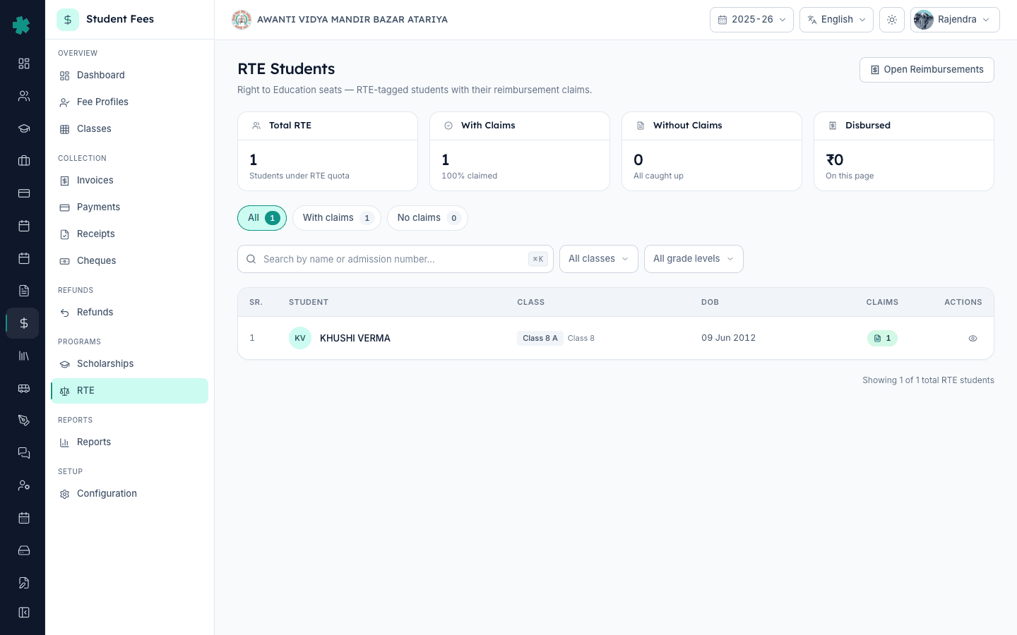Viewport: 1017px width, 635px height.
Task: Click the STUDENT column header
Action: point(309,302)
